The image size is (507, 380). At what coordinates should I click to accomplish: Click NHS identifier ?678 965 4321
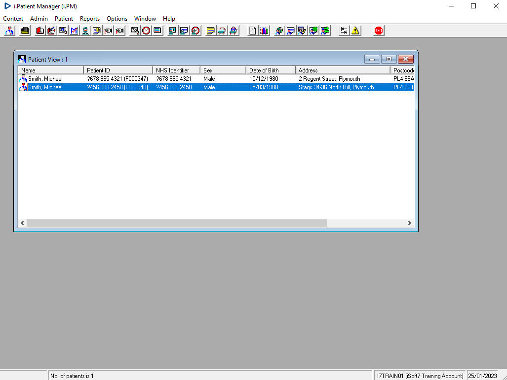coord(174,79)
